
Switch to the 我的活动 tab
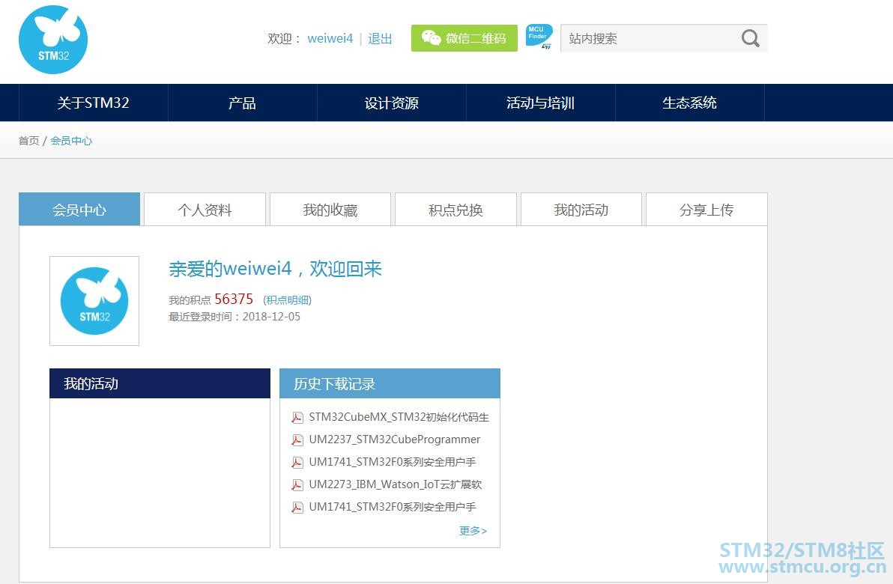(581, 210)
